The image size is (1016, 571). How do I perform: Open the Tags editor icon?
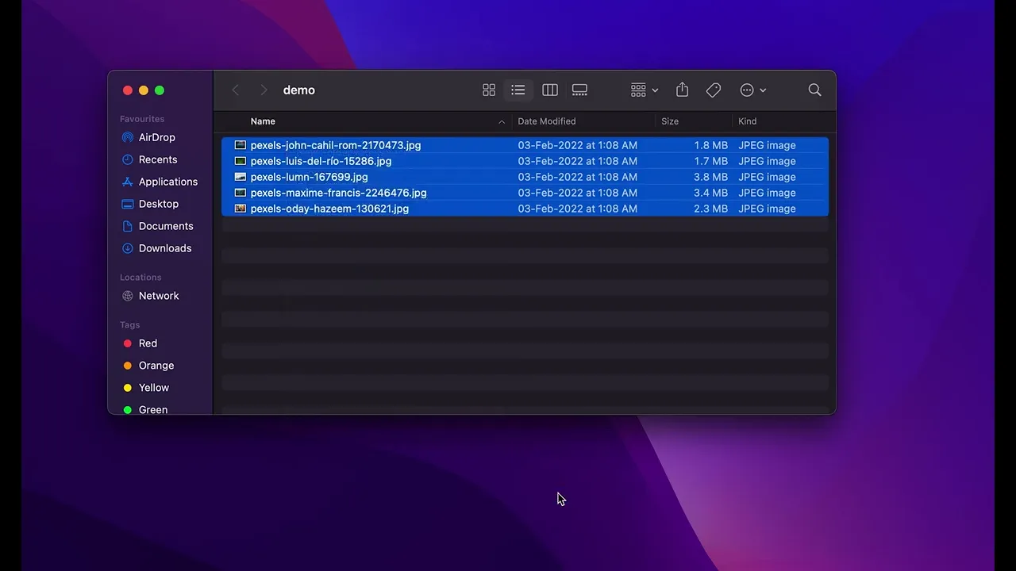point(714,90)
